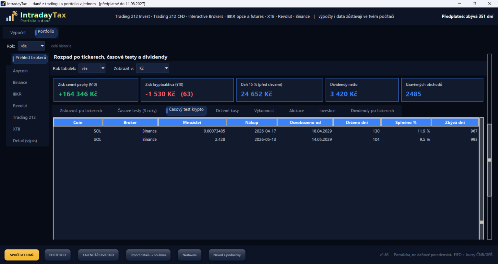The image size is (498, 264).
Task: View the Dividendy po tickerech tab
Action: 372,111
